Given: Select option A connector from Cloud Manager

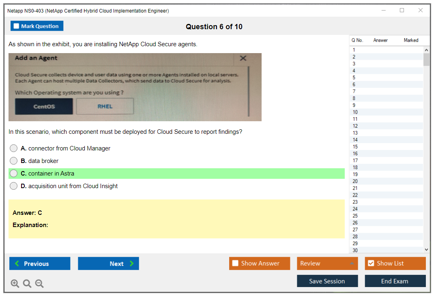Looking at the screenshot, I should click(14, 148).
